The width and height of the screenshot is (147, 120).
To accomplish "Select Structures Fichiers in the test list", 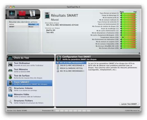I will coord(30,102).
